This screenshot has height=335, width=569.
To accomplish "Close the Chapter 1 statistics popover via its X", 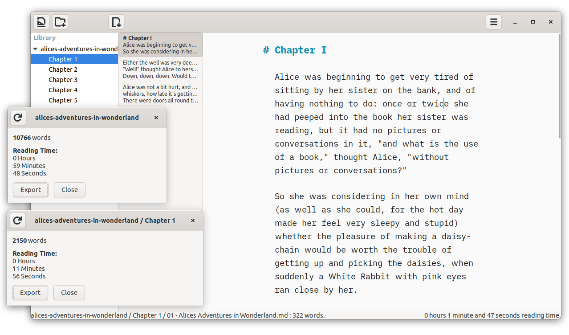I will pos(192,220).
